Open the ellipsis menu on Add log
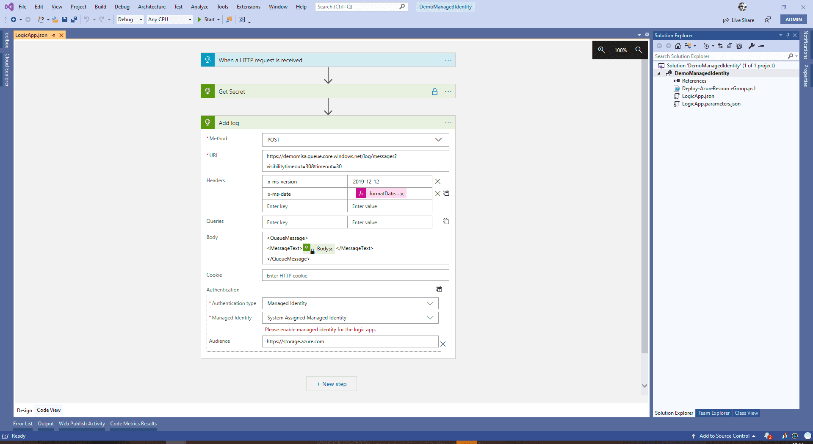Viewport: 813px width, 444px height. pos(448,123)
